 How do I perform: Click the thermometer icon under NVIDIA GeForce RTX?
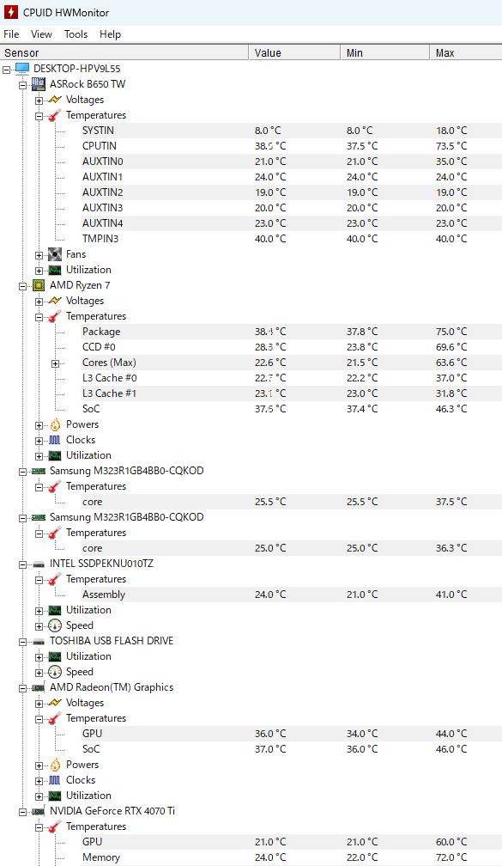tap(55, 826)
